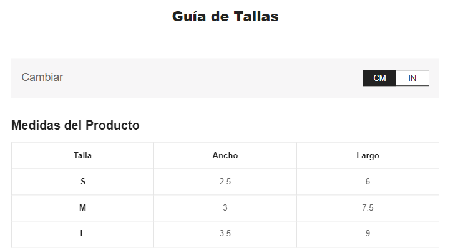Viewport: 453px width, 248px height.
Task: Click the Medidas del Producto heading
Action: [x=75, y=125]
